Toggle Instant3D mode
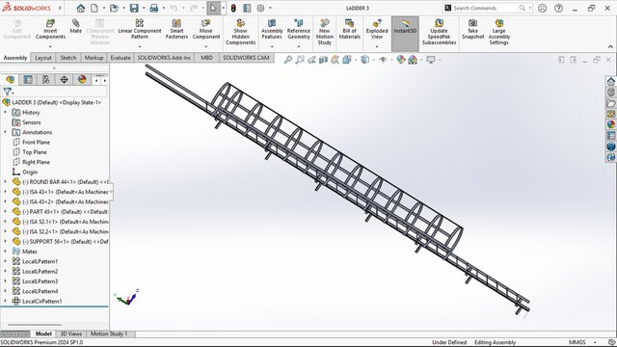The width and height of the screenshot is (617, 347). coord(405,34)
